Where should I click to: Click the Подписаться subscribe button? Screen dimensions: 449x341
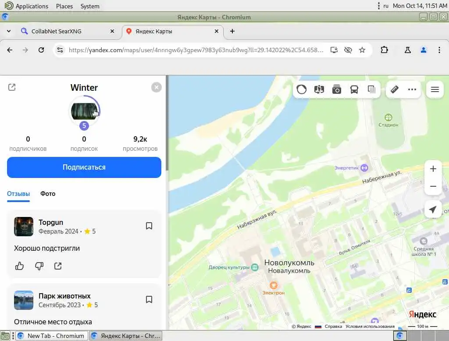(x=84, y=167)
